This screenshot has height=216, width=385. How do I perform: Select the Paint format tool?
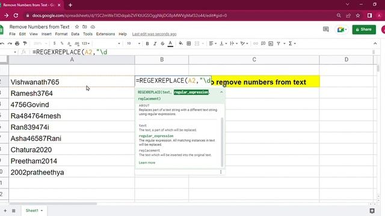pos(25,44)
